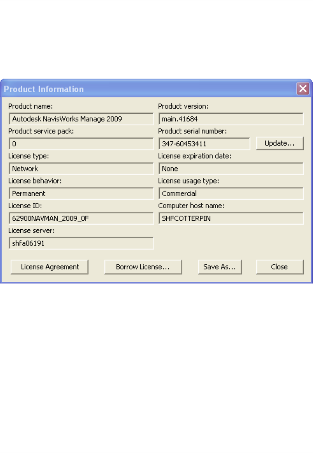313x453 pixels.
Task: Click the "Product service pack:" label
Action: click(41, 131)
